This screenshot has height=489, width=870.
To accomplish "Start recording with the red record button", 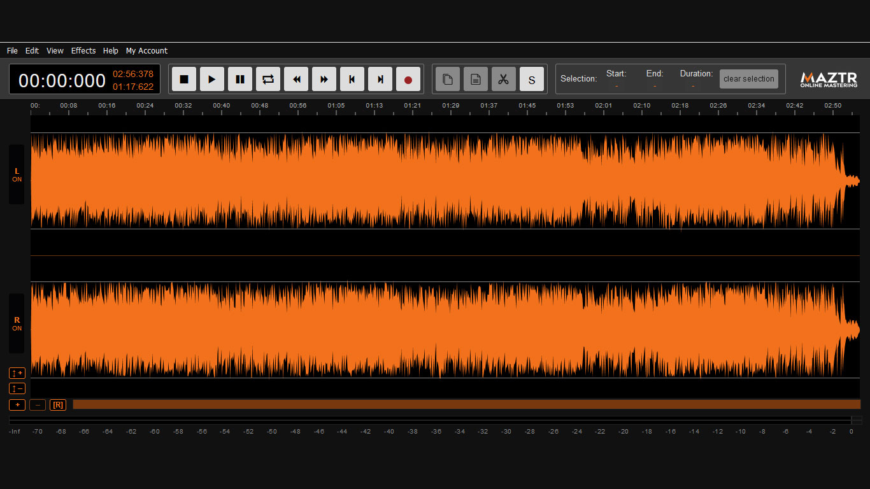I will tap(408, 80).
